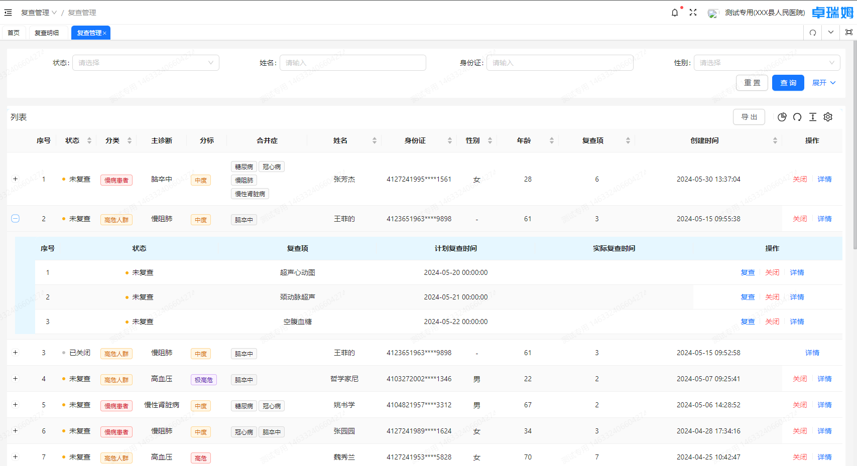Screen dimensions: 857x466
Task: Expand more filters with 展开
Action: (x=824, y=83)
